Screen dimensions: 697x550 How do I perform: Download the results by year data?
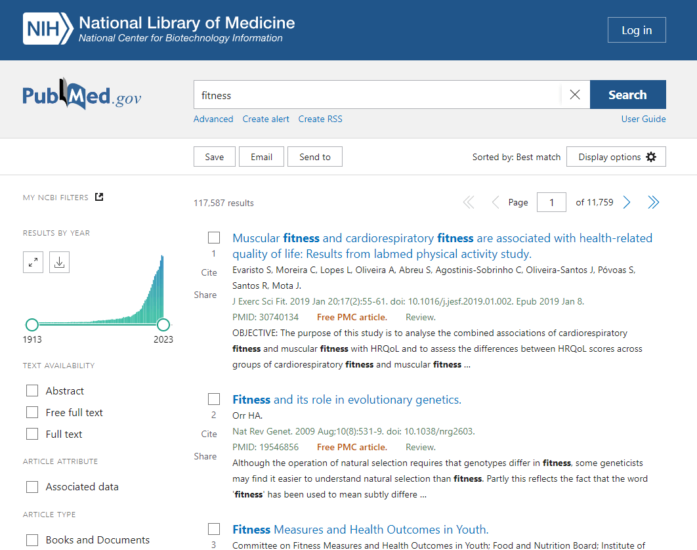coord(59,263)
